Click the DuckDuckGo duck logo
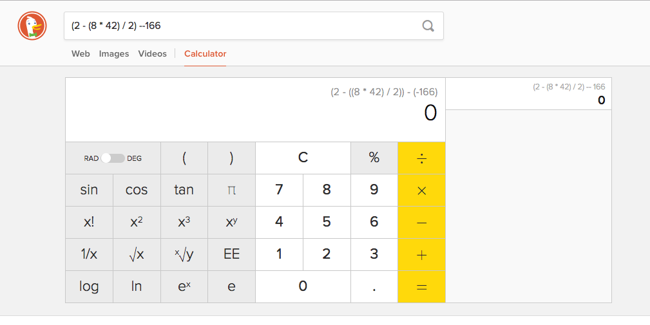The height and width of the screenshot is (325, 650). [32, 26]
